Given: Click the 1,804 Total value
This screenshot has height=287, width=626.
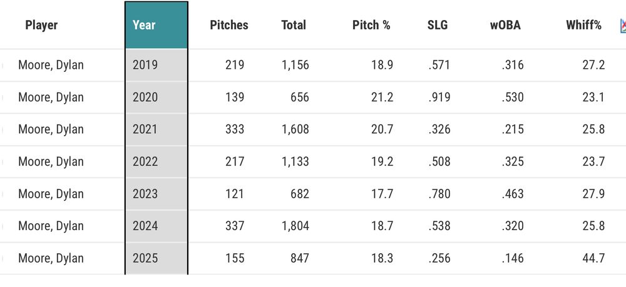Looking at the screenshot, I should pyautogui.click(x=295, y=226).
